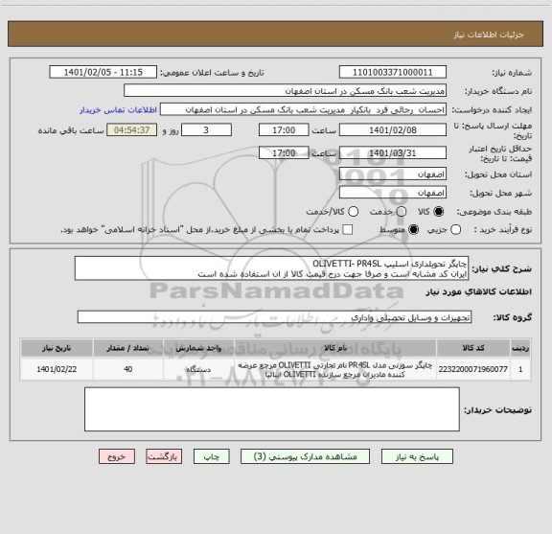Select the کالا/خدمت radio button
The width and height of the screenshot is (552, 534).
[353, 212]
